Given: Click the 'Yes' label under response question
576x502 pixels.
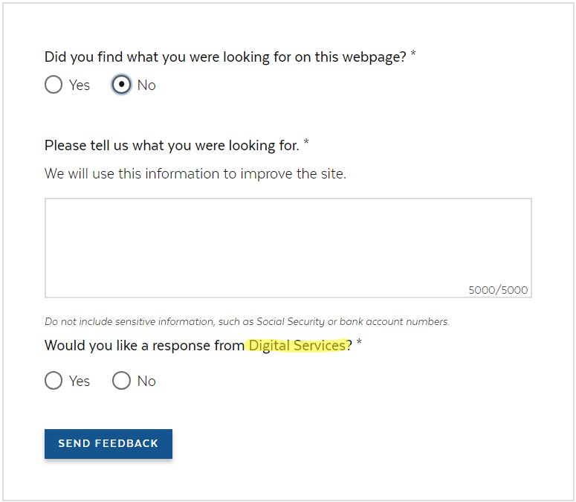Looking at the screenshot, I should [80, 382].
